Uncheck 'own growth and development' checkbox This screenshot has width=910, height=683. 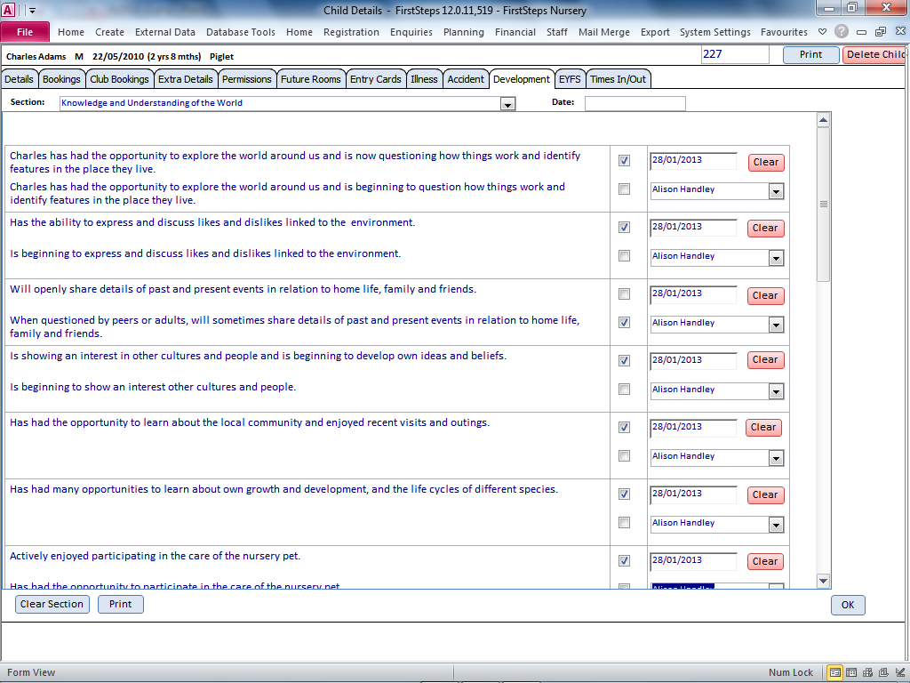625,494
